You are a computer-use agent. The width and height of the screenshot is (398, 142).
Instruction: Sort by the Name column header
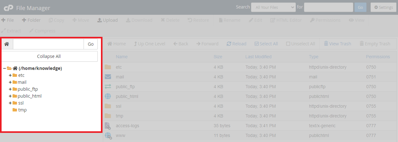(122, 57)
